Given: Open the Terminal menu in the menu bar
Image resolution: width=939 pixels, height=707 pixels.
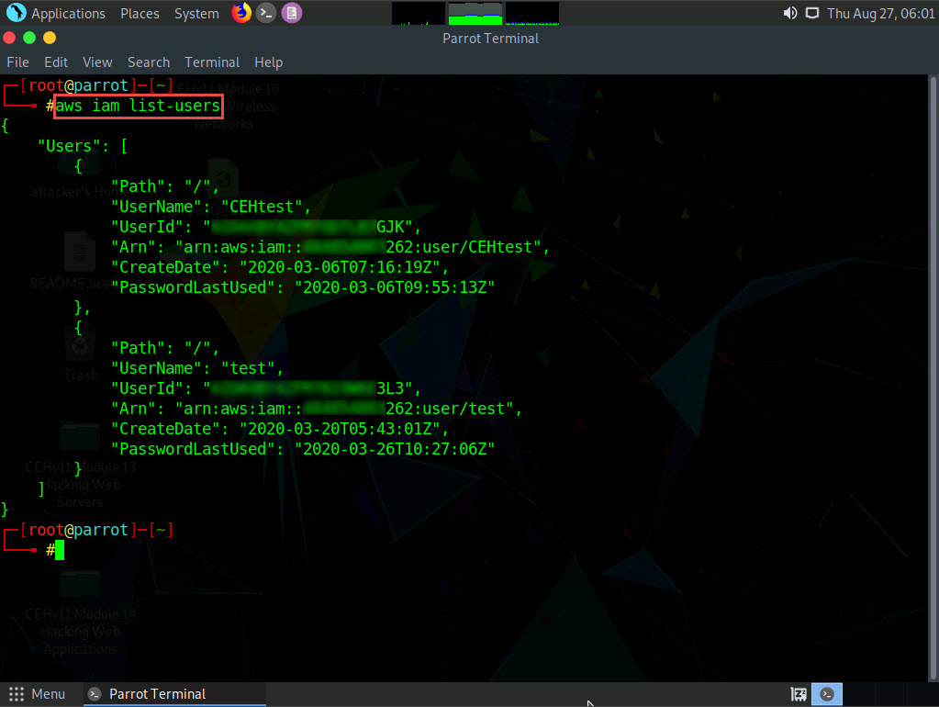Looking at the screenshot, I should (x=212, y=62).
